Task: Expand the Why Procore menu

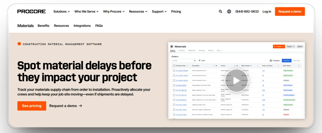Action: point(114,12)
